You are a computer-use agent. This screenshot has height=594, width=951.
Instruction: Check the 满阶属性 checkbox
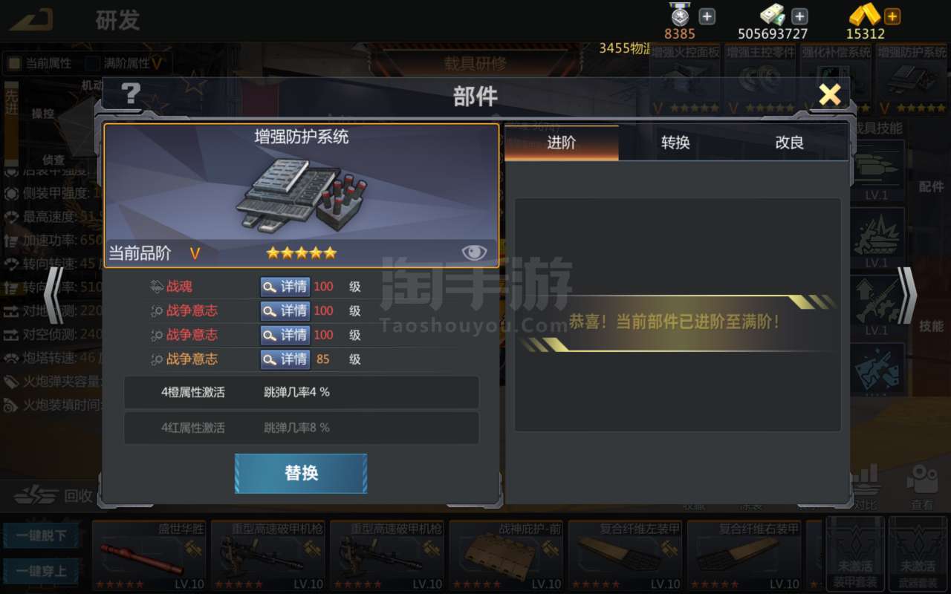pyautogui.click(x=93, y=63)
